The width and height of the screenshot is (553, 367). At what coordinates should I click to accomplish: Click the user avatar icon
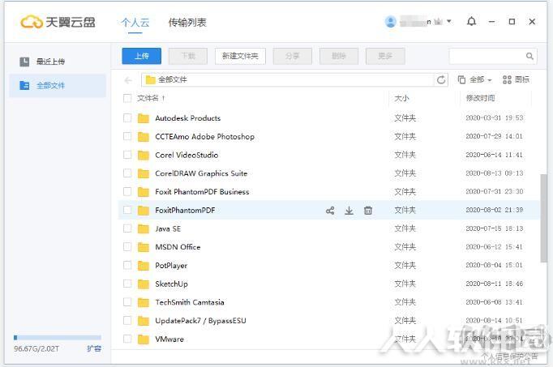pos(390,22)
